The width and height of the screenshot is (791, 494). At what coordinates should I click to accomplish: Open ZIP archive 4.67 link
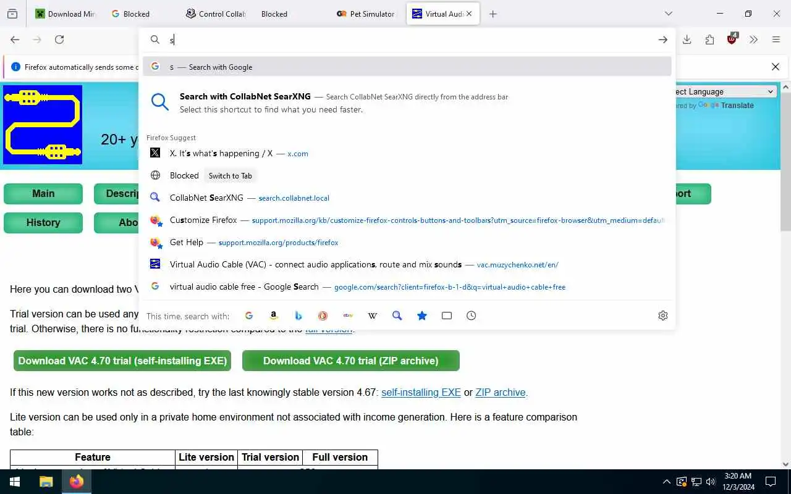pyautogui.click(x=501, y=392)
